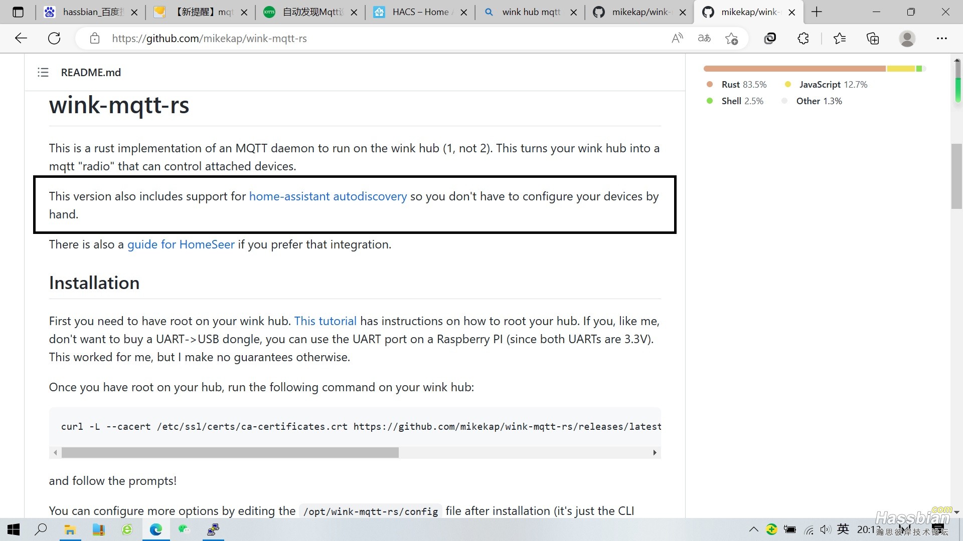
Task: Click the yellow JavaScript language bar segment
Action: coord(901,69)
